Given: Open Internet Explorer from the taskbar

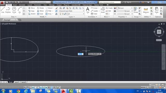Looking at the screenshot, I should [26, 91].
